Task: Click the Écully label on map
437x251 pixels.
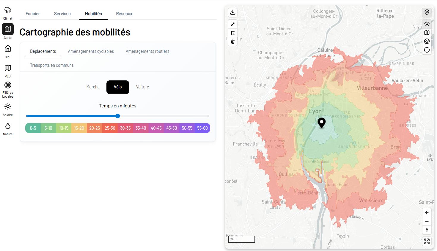Action: (260, 85)
